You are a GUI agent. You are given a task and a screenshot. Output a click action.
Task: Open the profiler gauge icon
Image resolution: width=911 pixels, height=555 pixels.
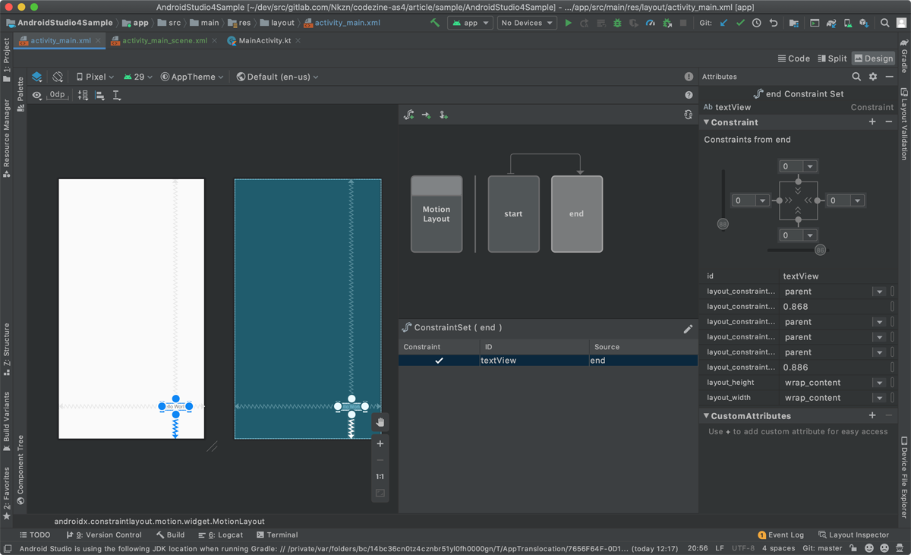coord(651,23)
